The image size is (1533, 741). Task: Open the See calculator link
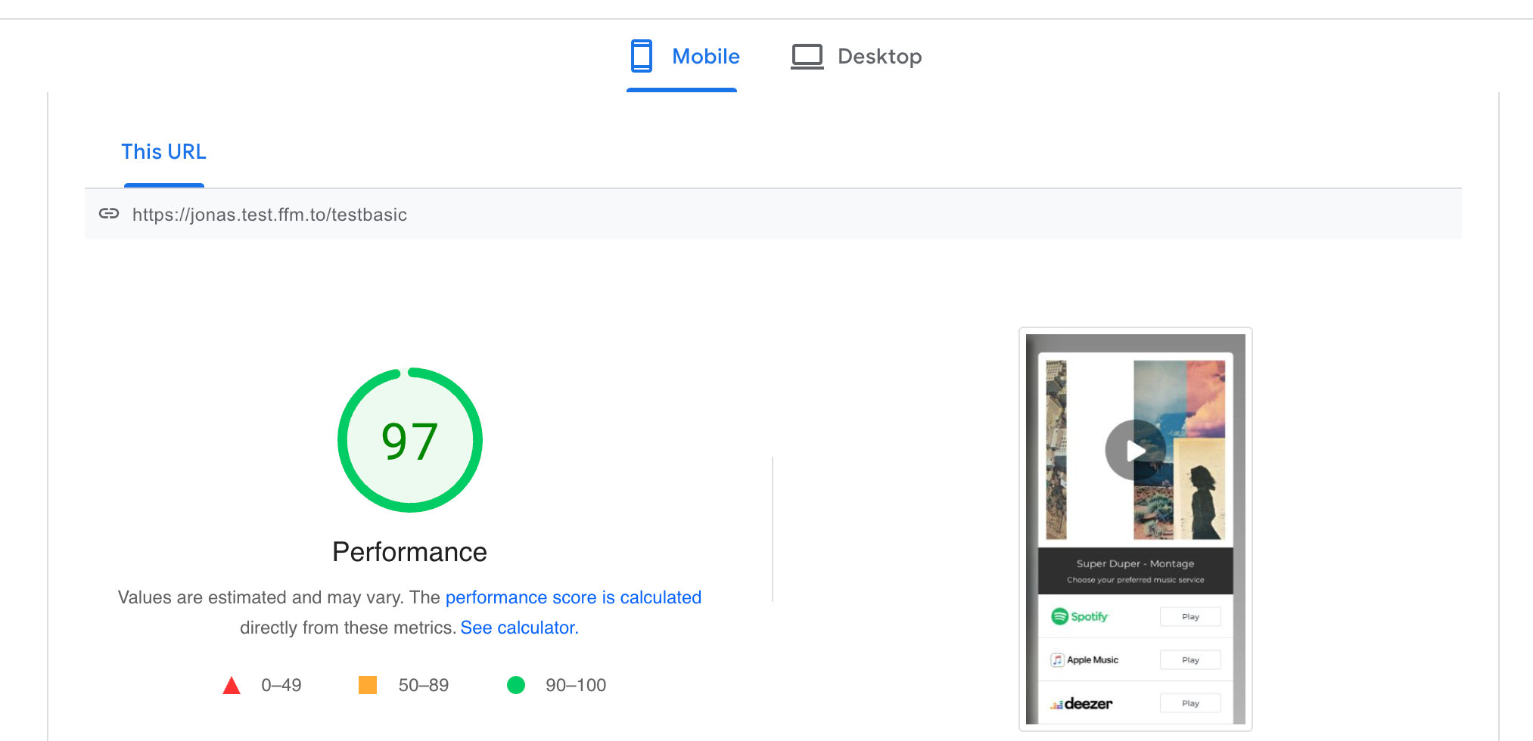click(519, 628)
